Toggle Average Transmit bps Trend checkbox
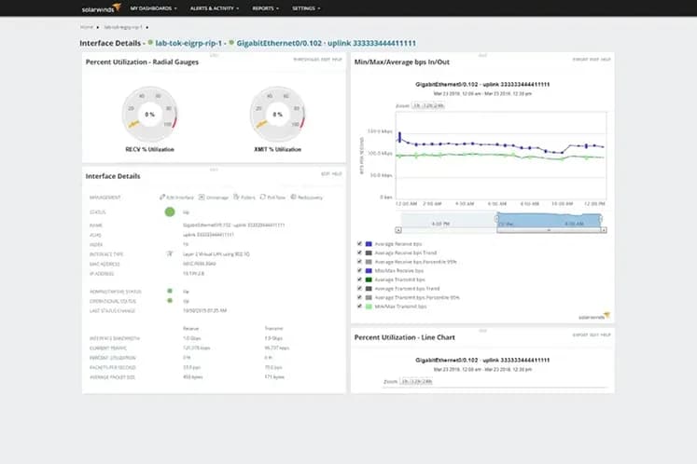 pyautogui.click(x=359, y=288)
